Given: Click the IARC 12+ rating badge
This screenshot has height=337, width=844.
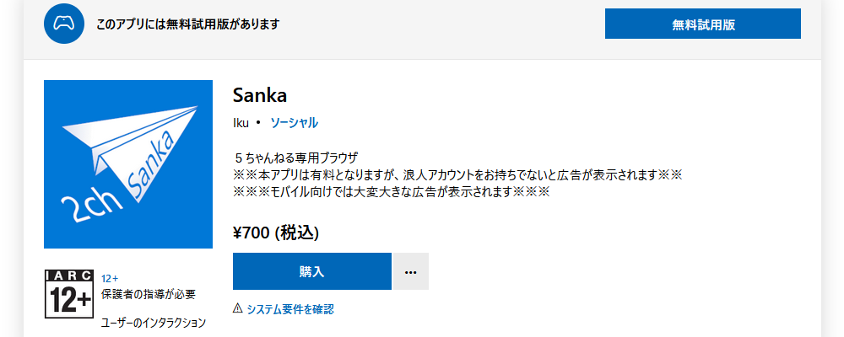Looking at the screenshot, I should click(x=69, y=294).
